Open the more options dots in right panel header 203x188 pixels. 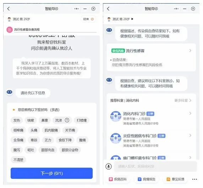click(x=176, y=9)
